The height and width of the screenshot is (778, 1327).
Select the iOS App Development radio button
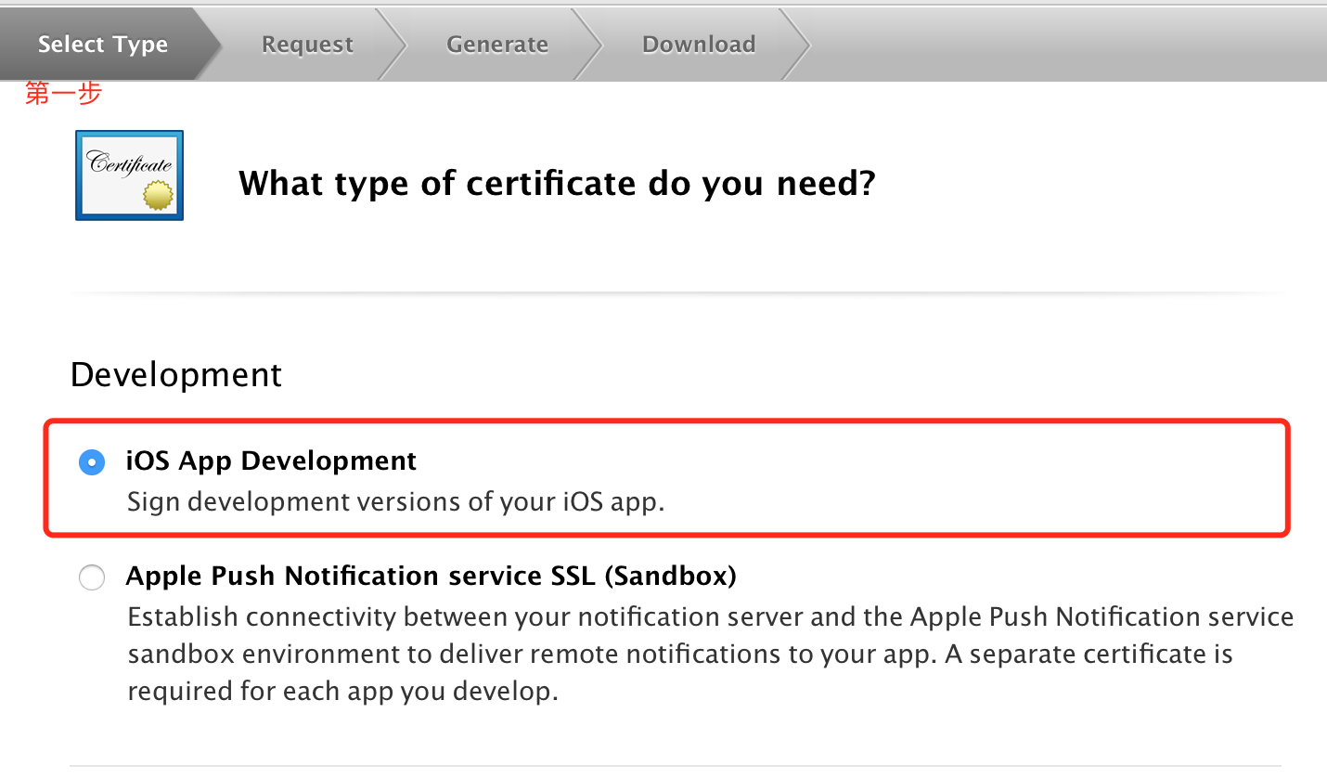[92, 461]
